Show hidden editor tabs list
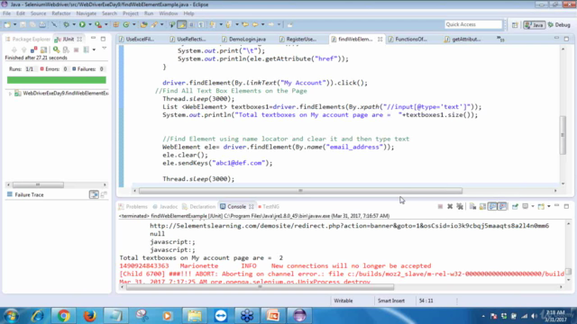This screenshot has width=577, height=324. pos(501,39)
